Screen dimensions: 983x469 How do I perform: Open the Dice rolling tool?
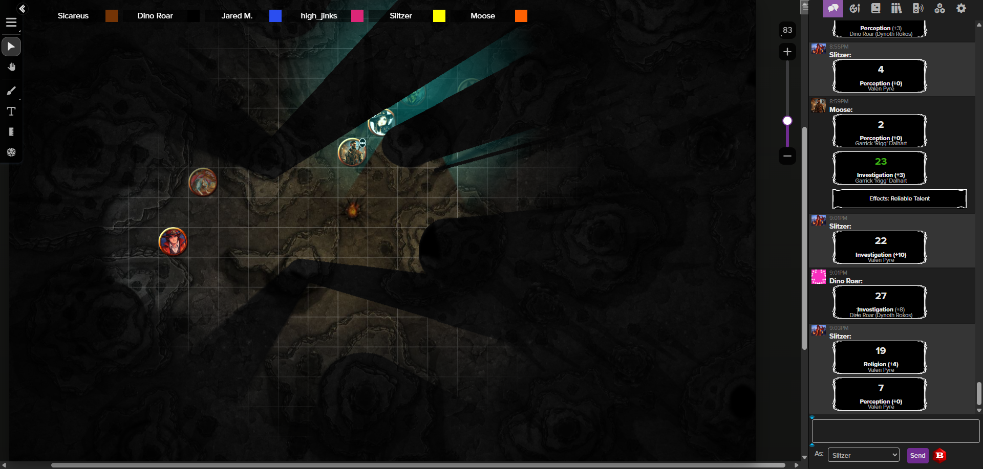tap(11, 152)
